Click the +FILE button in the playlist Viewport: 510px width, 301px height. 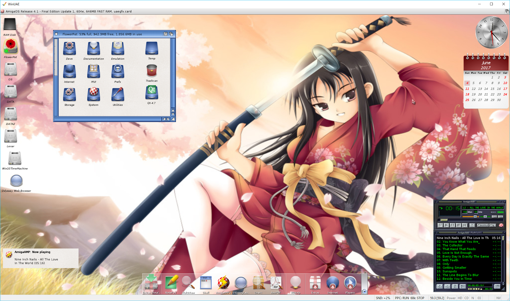click(440, 286)
